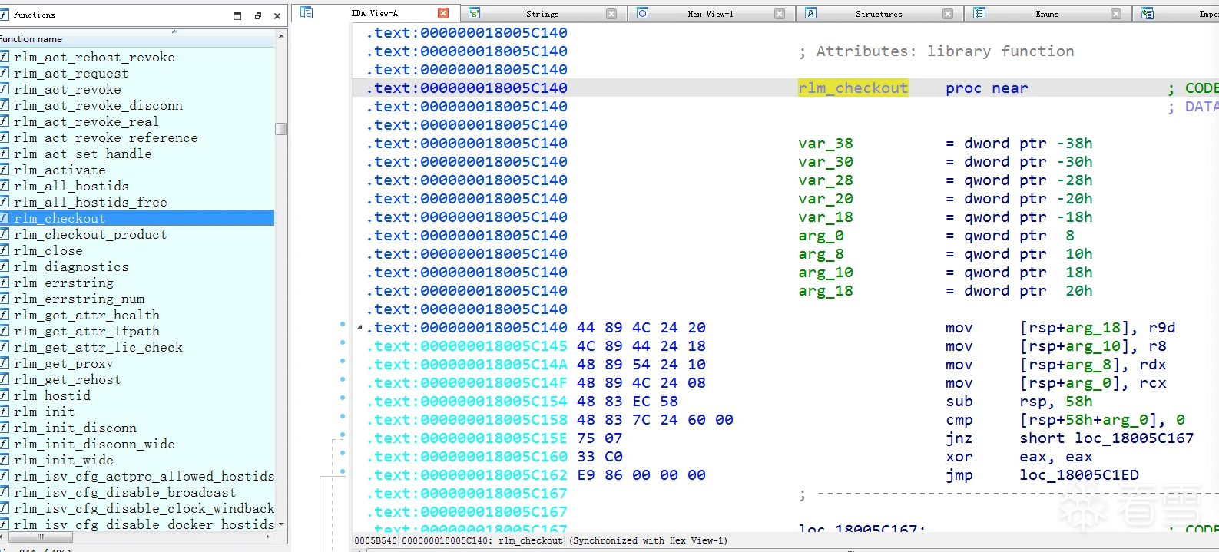The height and width of the screenshot is (552, 1219).
Task: Click the function icon beside rlm_errstring_num
Action: [5, 299]
